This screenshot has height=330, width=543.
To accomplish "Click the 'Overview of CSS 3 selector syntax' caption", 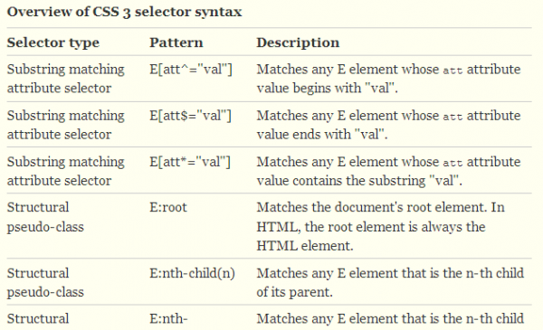I will click(x=124, y=12).
